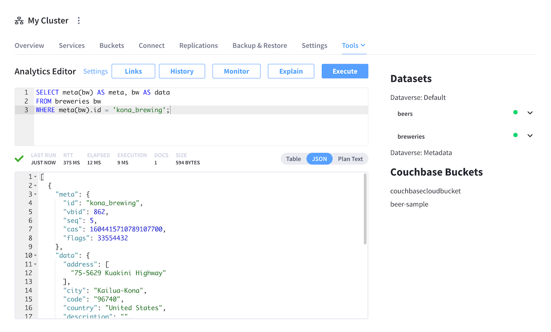Open the query History
Viewport: 551px width, 332px height.
182,71
